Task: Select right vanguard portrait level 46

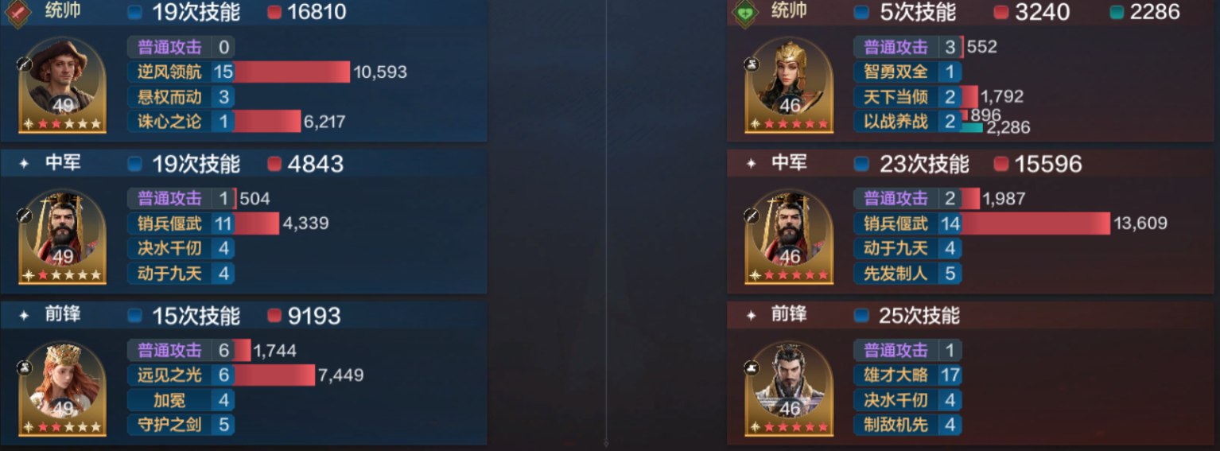Action: pos(790,387)
